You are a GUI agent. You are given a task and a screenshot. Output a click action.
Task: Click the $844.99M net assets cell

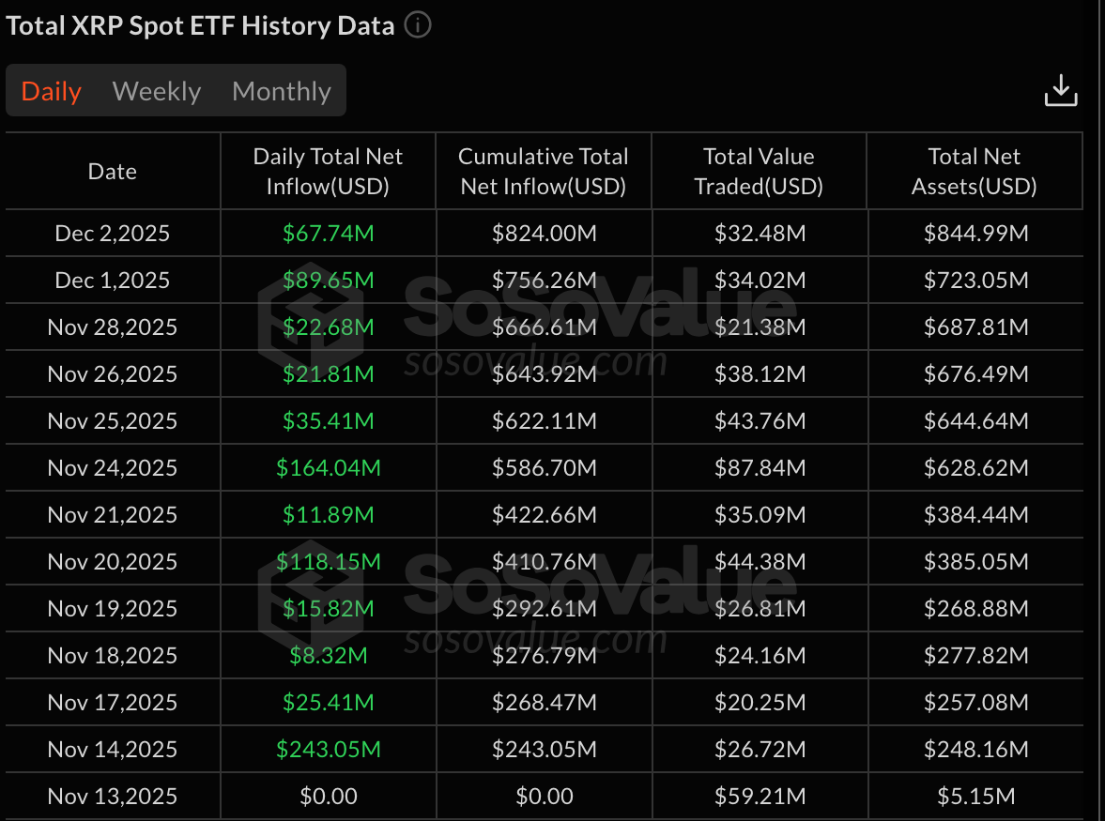pos(976,233)
